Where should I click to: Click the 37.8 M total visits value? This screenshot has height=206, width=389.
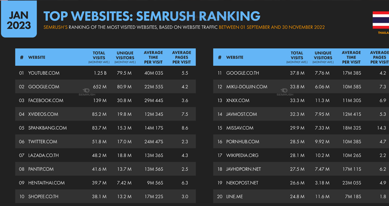(x=297, y=73)
